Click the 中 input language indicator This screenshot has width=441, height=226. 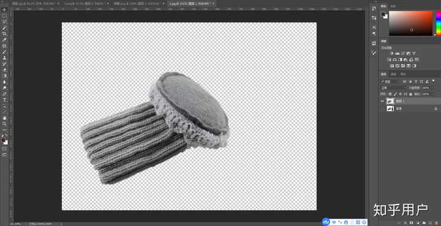coord(334,222)
